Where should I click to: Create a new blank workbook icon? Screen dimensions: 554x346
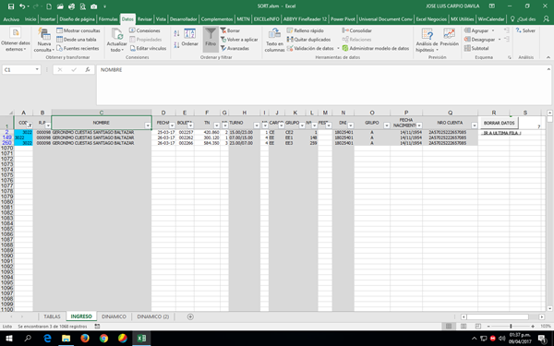(x=49, y=6)
